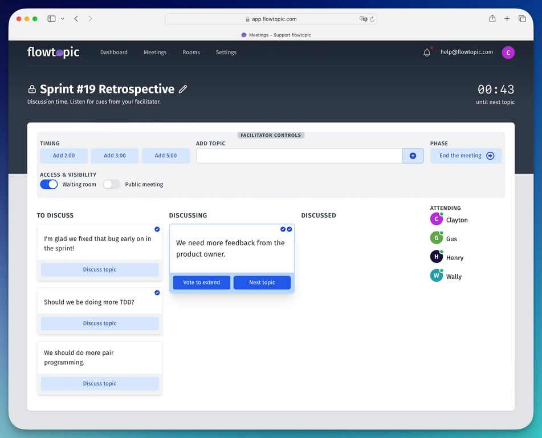This screenshot has height=438, width=542.
Task: Click the browser address bar
Action: click(271, 19)
